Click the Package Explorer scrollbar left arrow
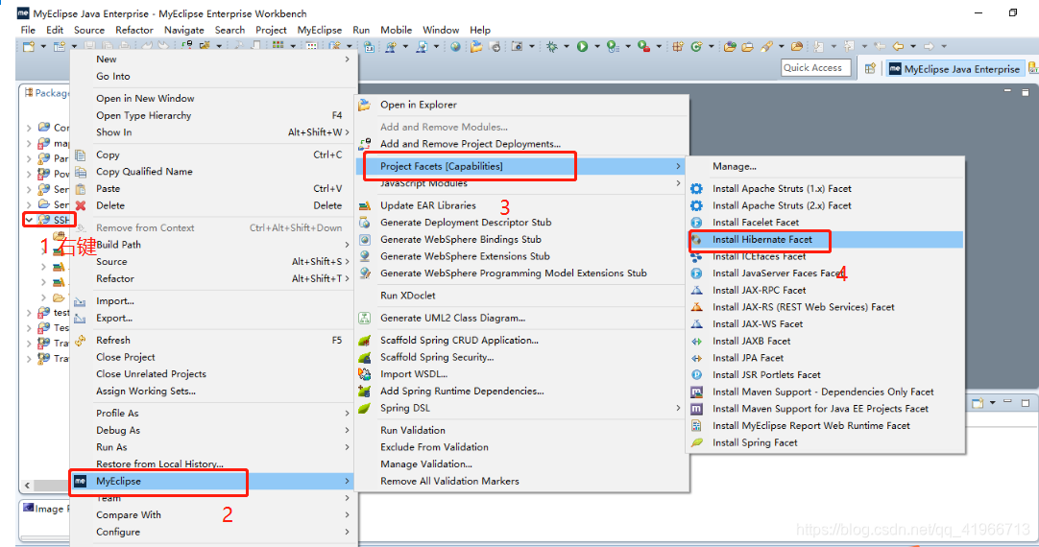The width and height of the screenshot is (1039, 547). click(27, 486)
